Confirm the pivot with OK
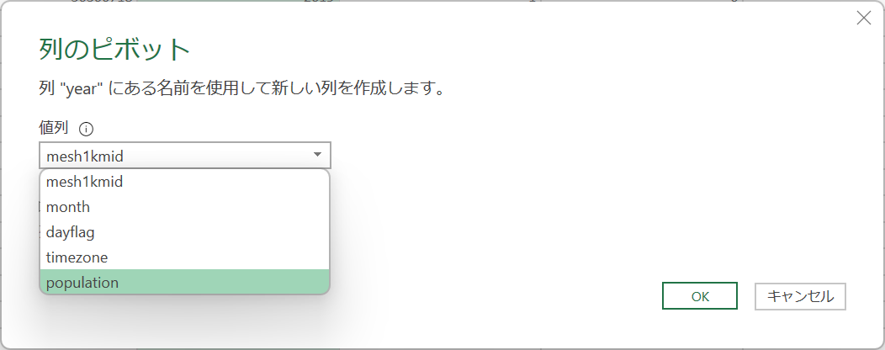Screen dimensions: 885x350 point(700,296)
